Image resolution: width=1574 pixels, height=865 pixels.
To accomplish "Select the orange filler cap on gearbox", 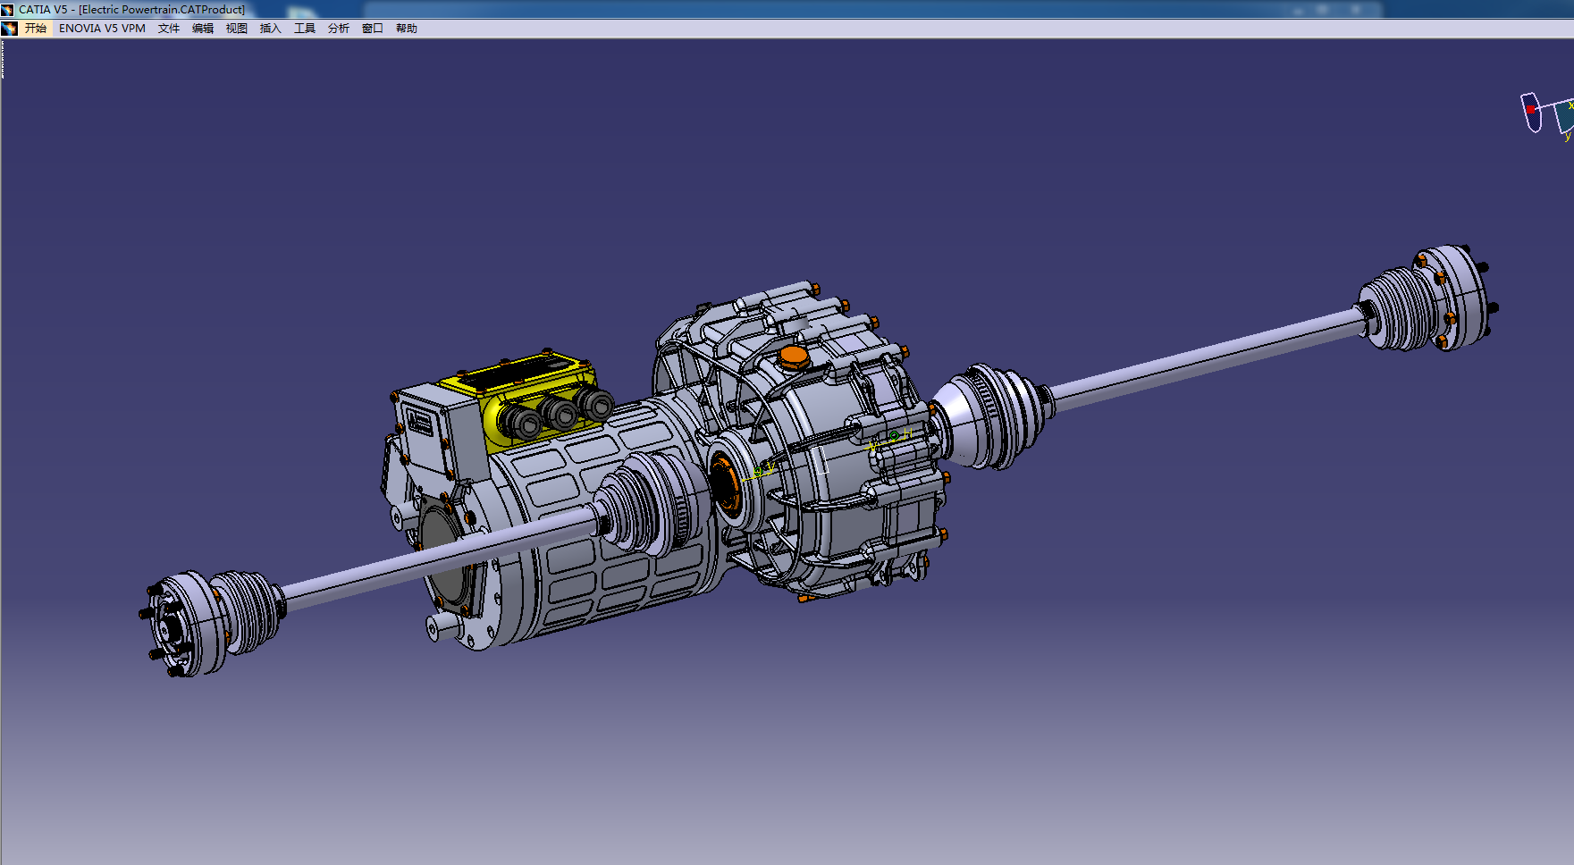I will click(793, 357).
